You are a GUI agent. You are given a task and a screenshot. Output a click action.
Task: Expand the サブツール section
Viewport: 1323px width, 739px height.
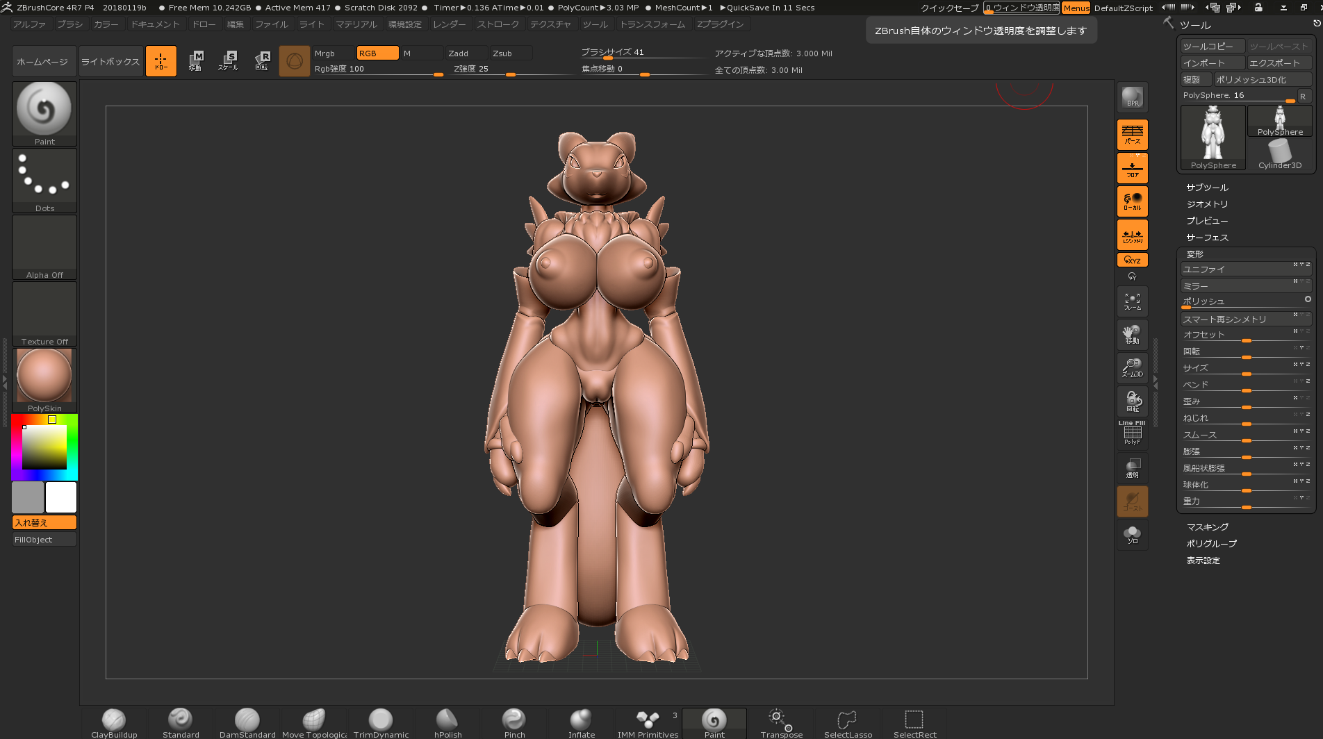tap(1207, 188)
